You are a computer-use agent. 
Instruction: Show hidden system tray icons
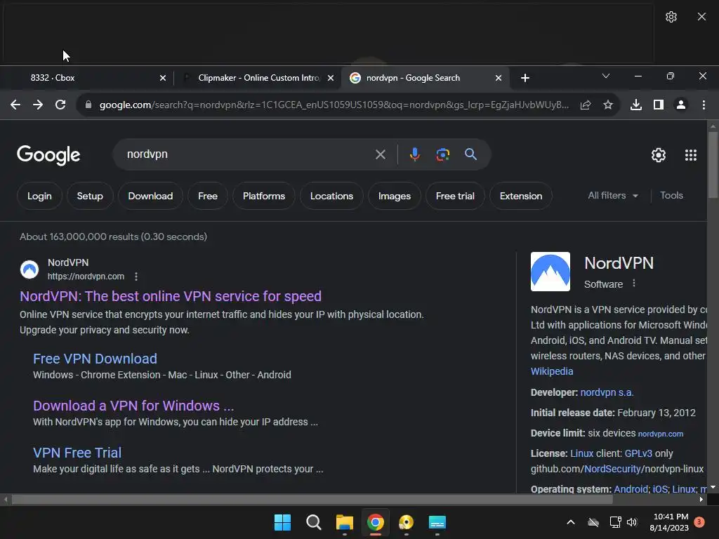571,522
